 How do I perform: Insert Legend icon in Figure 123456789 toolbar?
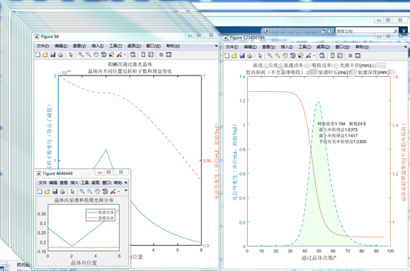pos(340,56)
